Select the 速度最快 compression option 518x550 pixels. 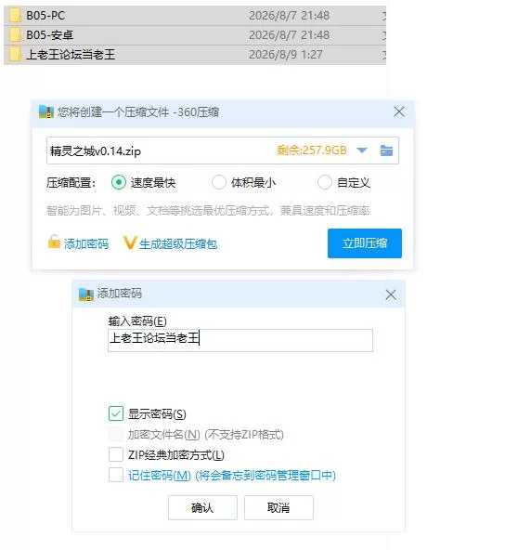(x=119, y=182)
